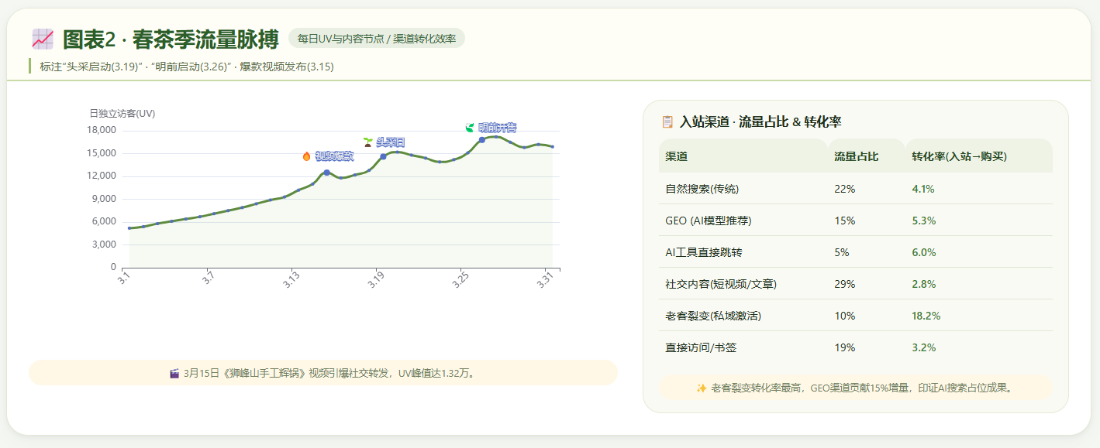Click the 18.2% conversion rate for 老客裂变
This screenshot has height=448, width=1100.
coord(926,316)
